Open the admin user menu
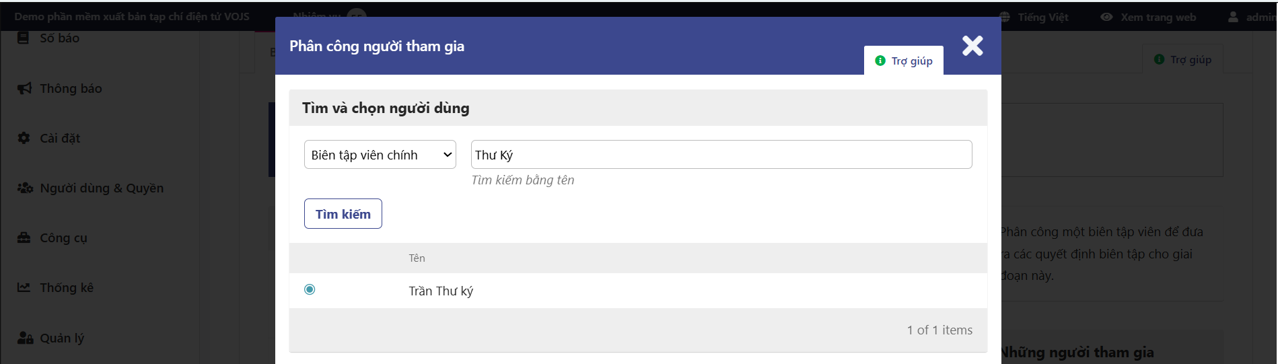Image resolution: width=1278 pixels, height=364 pixels. coord(1252,17)
